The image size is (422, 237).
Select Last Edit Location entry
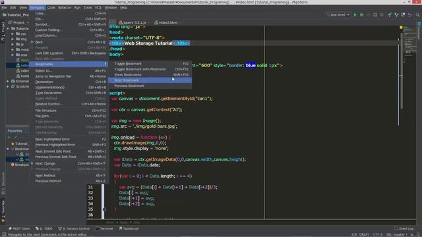pyautogui.click(x=69, y=53)
